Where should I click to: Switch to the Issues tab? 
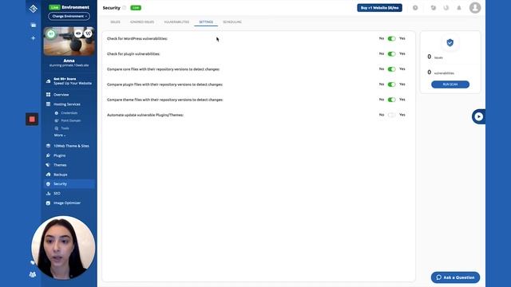click(115, 22)
